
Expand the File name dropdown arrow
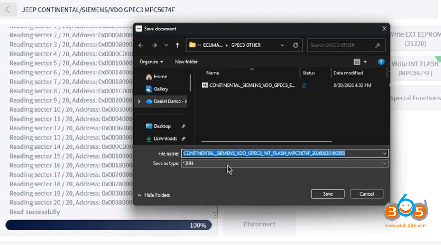pos(385,153)
